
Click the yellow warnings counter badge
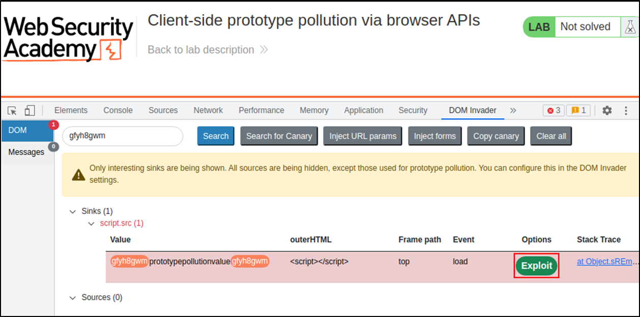point(578,110)
